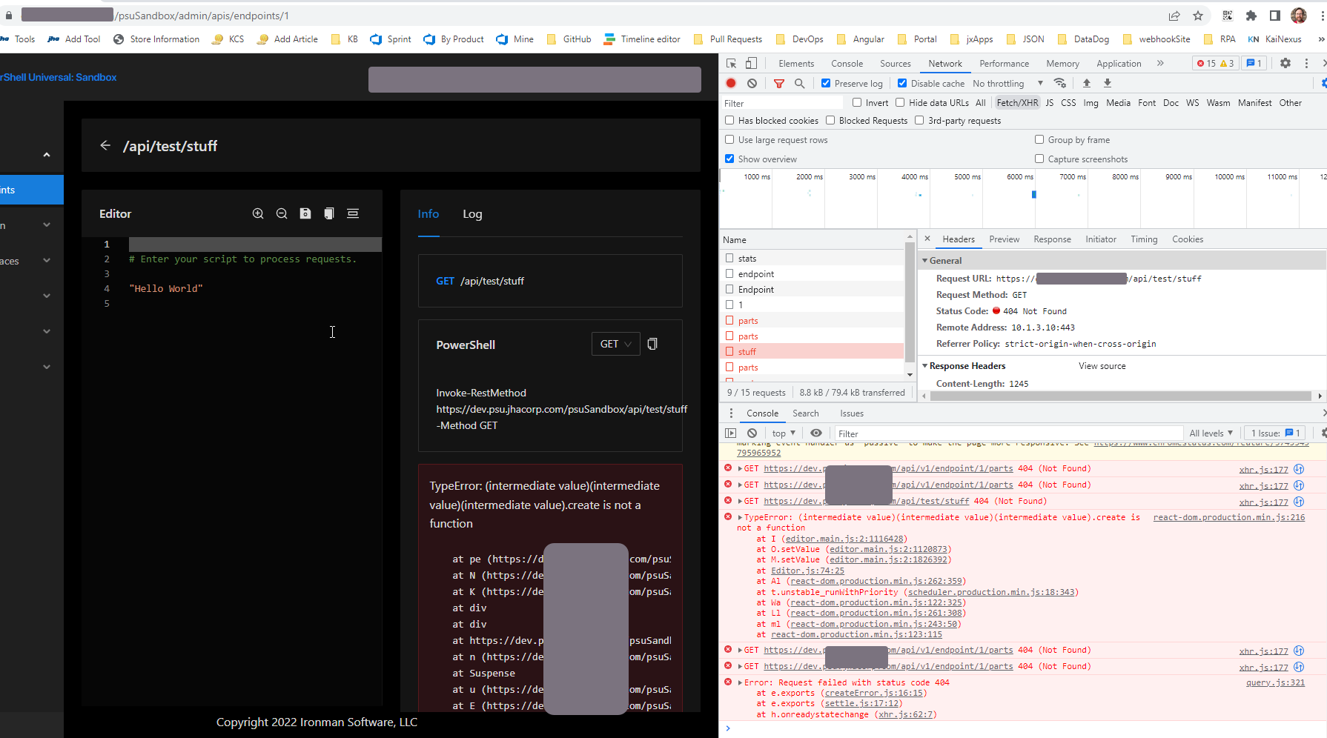Open the GET method dropdown in PowerShell panel
This screenshot has height=738, width=1327.
[615, 343]
